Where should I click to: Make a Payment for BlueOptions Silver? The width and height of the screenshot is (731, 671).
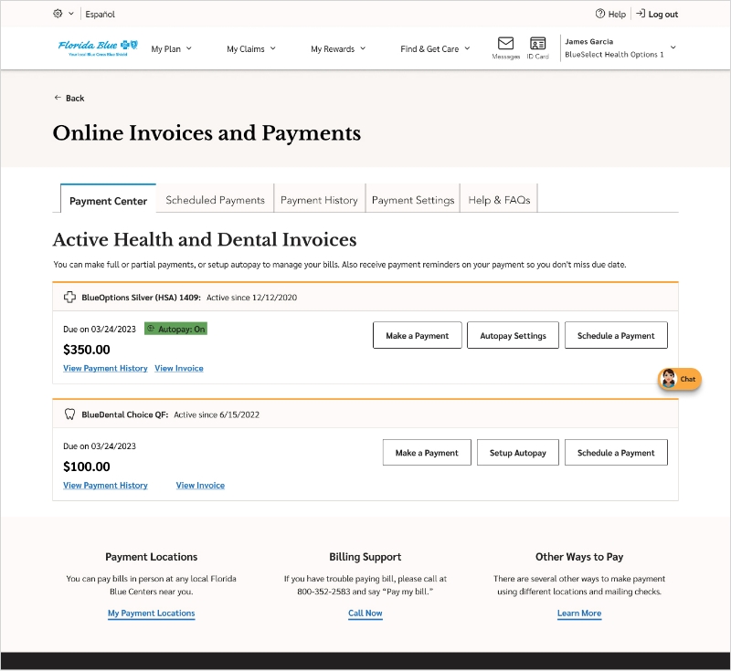click(418, 335)
